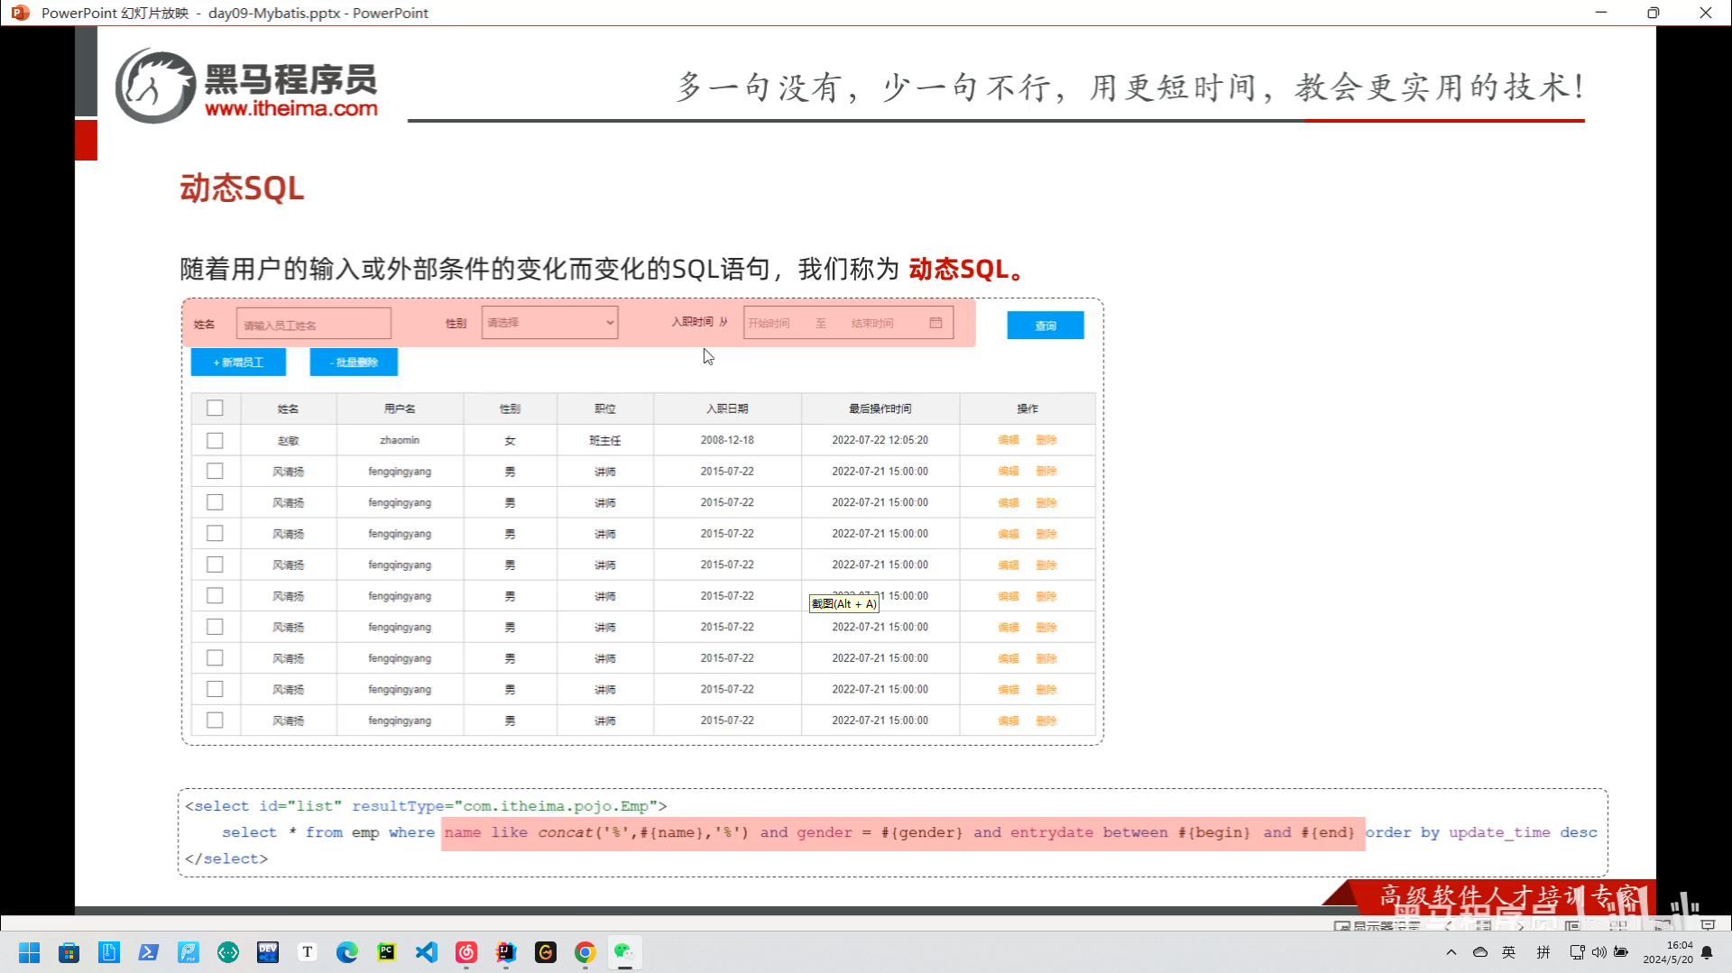Click the 结束时间 end date field
The height and width of the screenshot is (973, 1732).
click(x=872, y=323)
